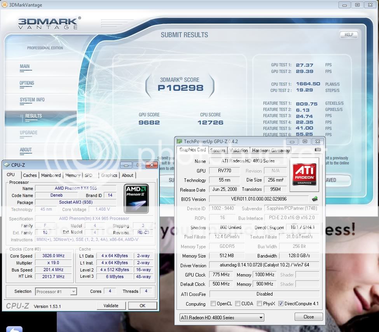
Task: Click the Level 3 cache value 6 MBytes
Action: click(115, 277)
